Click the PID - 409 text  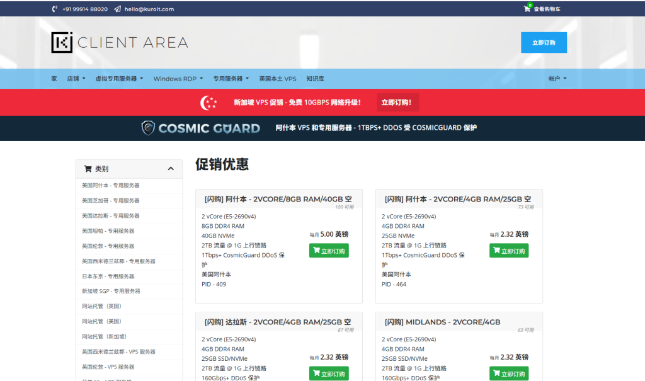pos(214,284)
